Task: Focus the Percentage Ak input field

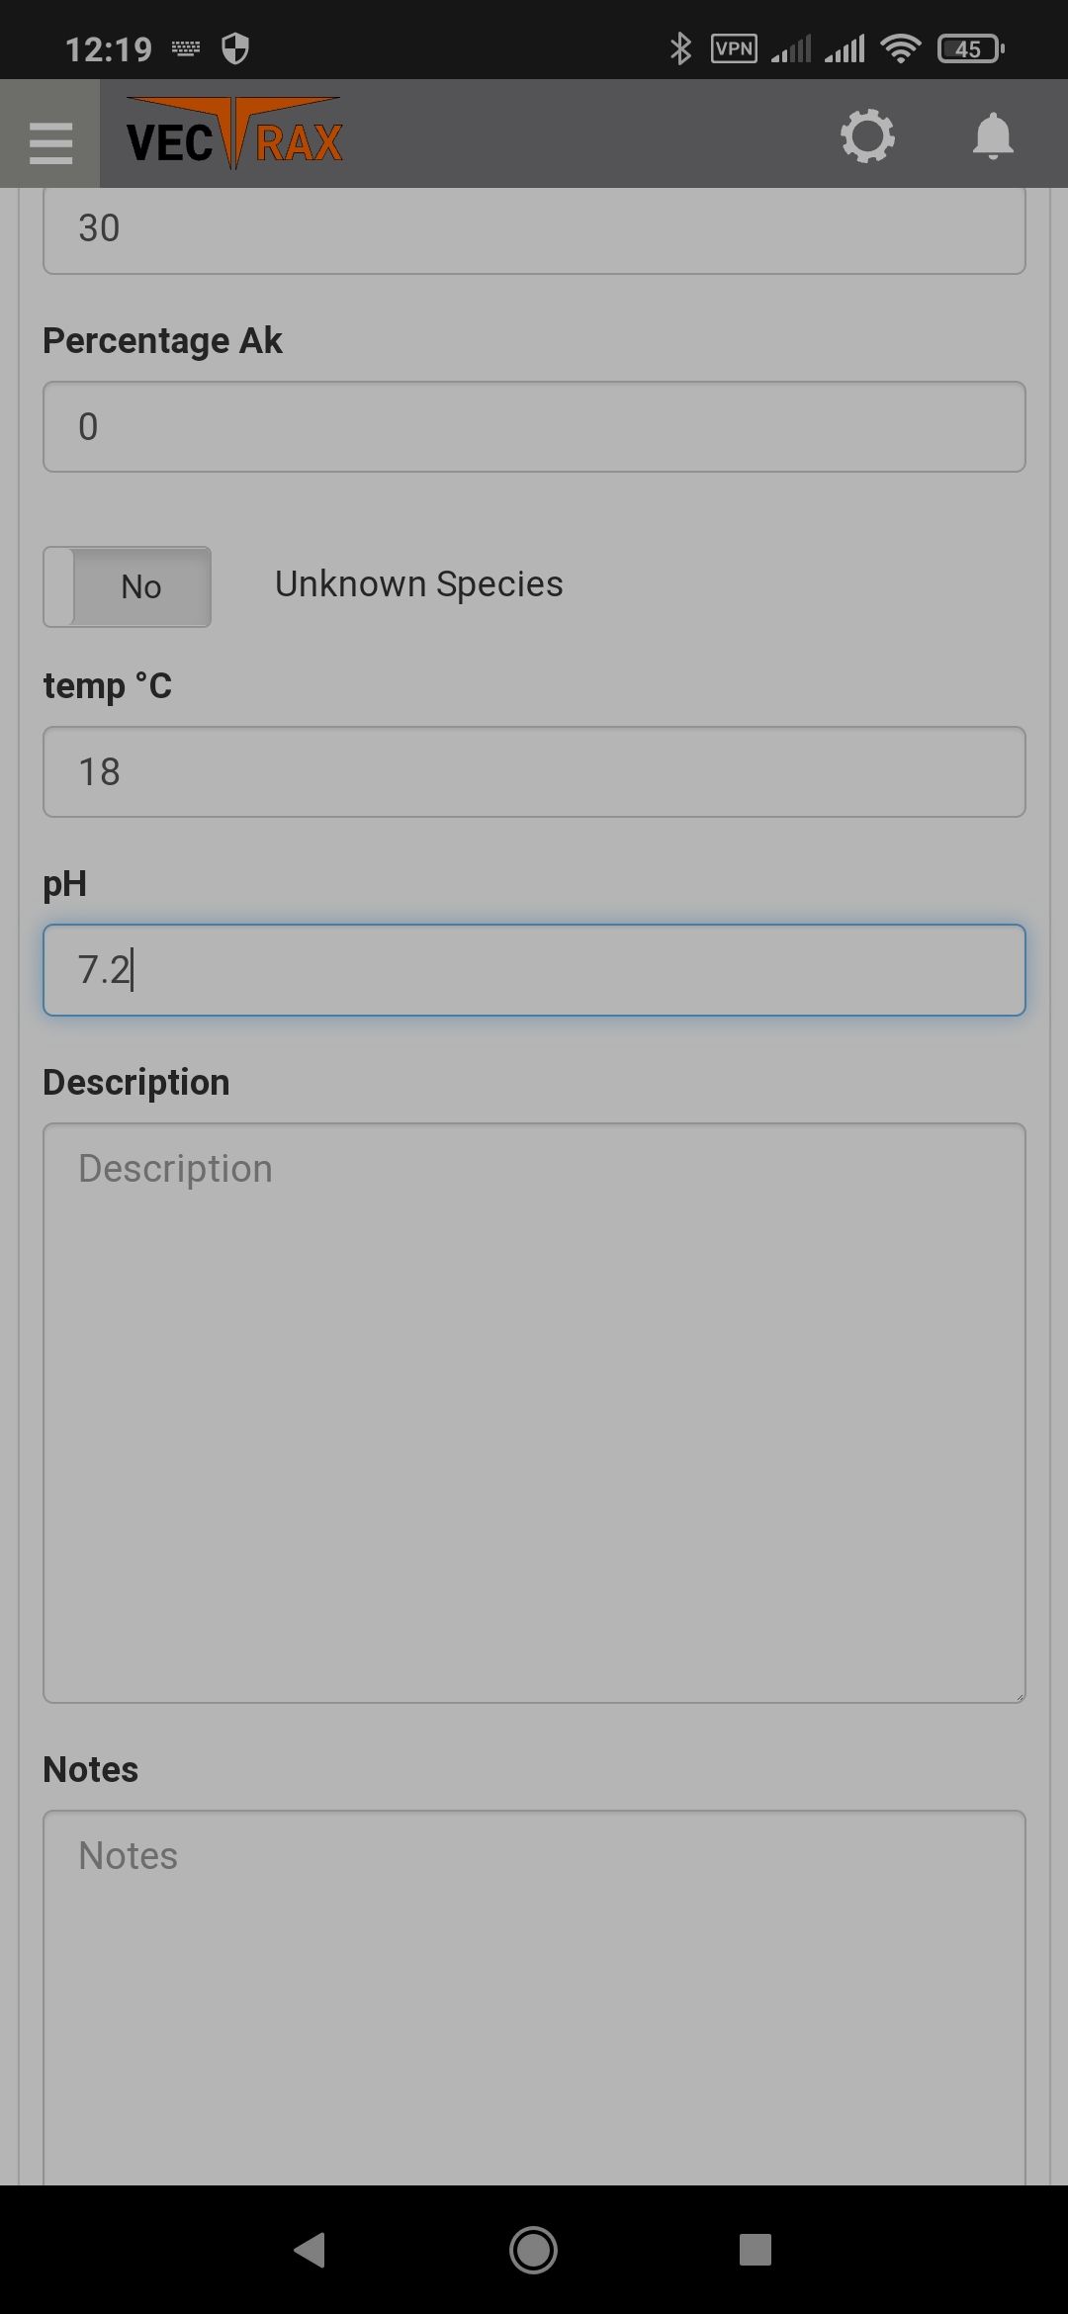Action: 534,426
